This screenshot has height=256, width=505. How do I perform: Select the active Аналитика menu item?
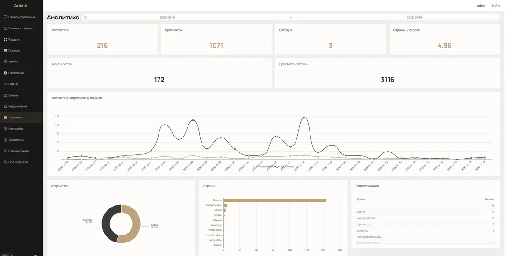tap(21, 118)
